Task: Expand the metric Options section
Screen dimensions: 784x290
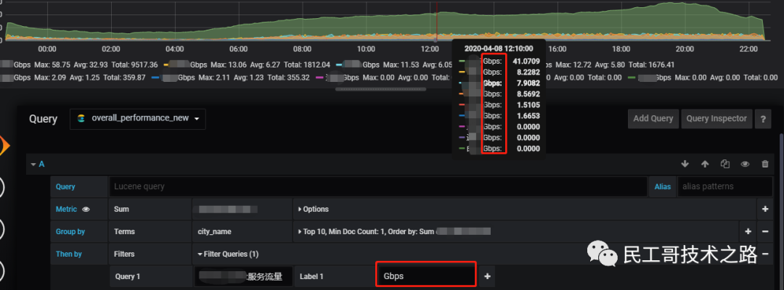Action: tap(314, 209)
